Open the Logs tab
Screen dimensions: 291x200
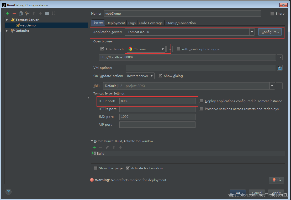[x=132, y=23]
